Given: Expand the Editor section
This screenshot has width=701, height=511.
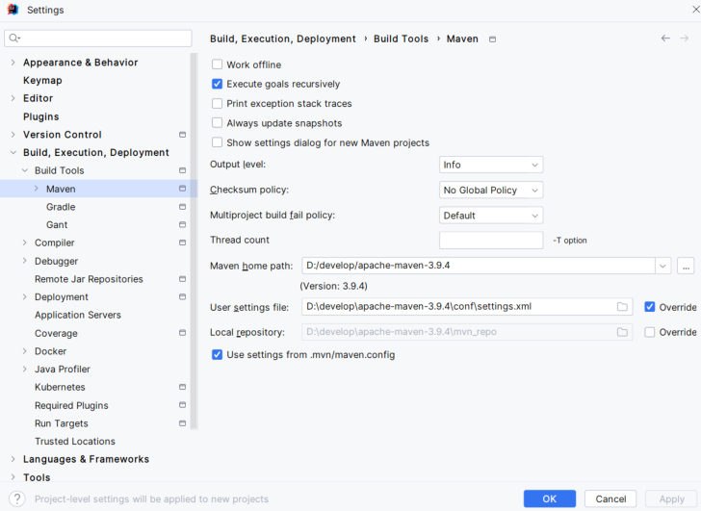Looking at the screenshot, I should coord(13,98).
